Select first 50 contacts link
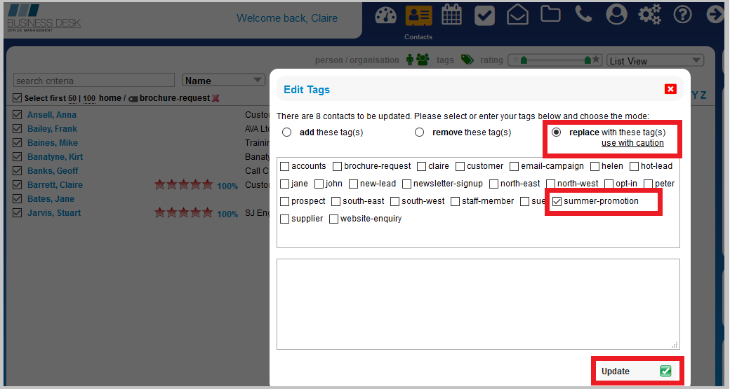 pyautogui.click(x=72, y=99)
